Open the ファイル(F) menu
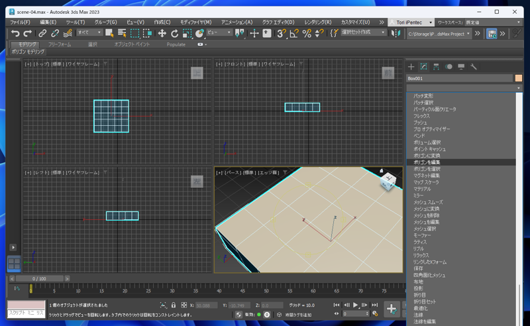 [x=20, y=23]
